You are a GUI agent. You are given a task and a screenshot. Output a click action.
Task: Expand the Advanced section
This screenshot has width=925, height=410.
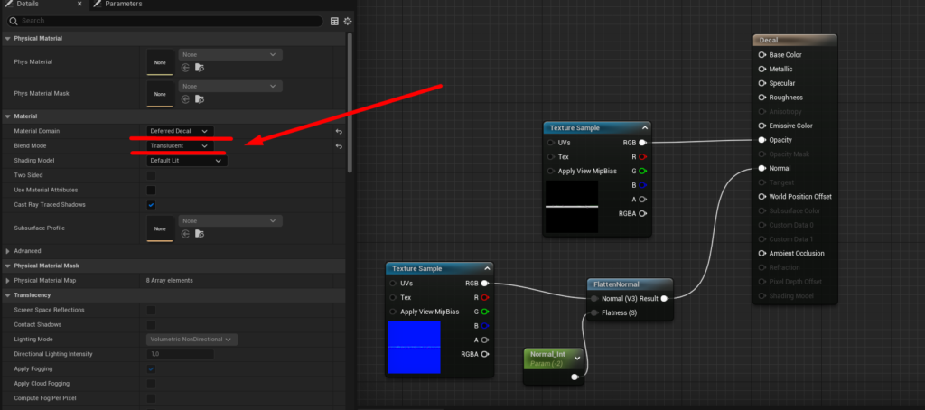coord(7,251)
